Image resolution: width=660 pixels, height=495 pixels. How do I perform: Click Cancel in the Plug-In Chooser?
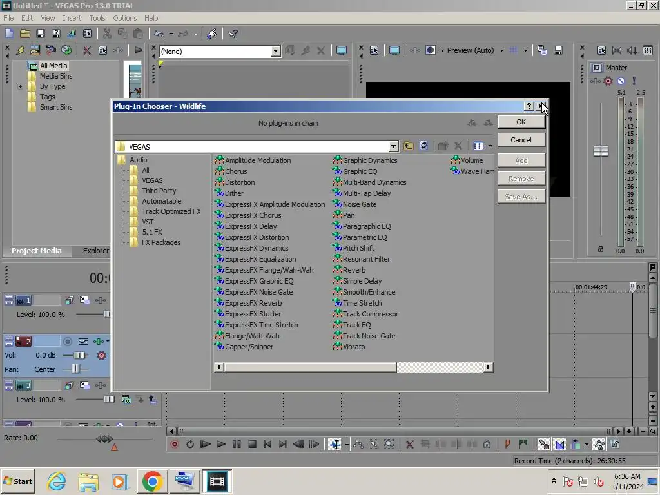tap(521, 140)
